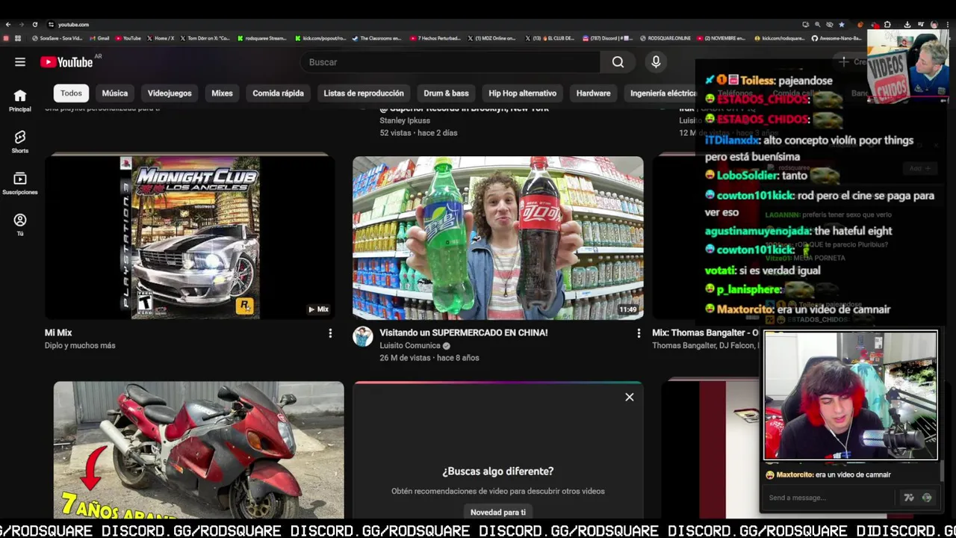Go back in the browser

tap(8, 25)
